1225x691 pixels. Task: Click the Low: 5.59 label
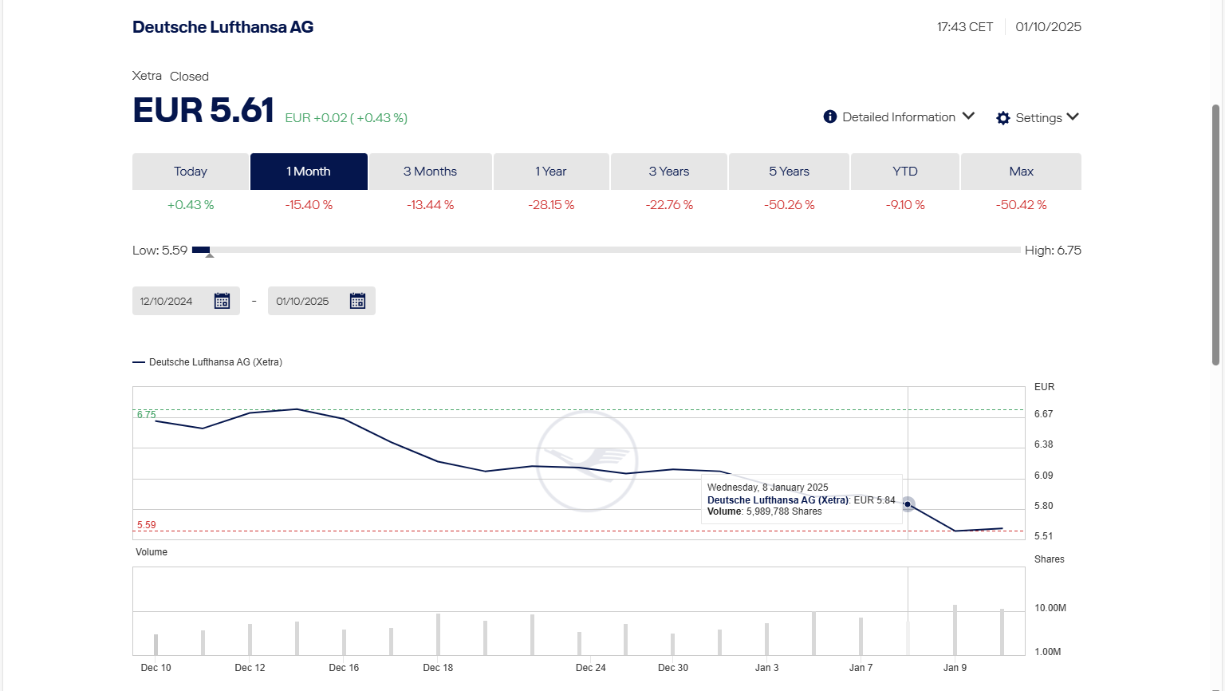[160, 251]
